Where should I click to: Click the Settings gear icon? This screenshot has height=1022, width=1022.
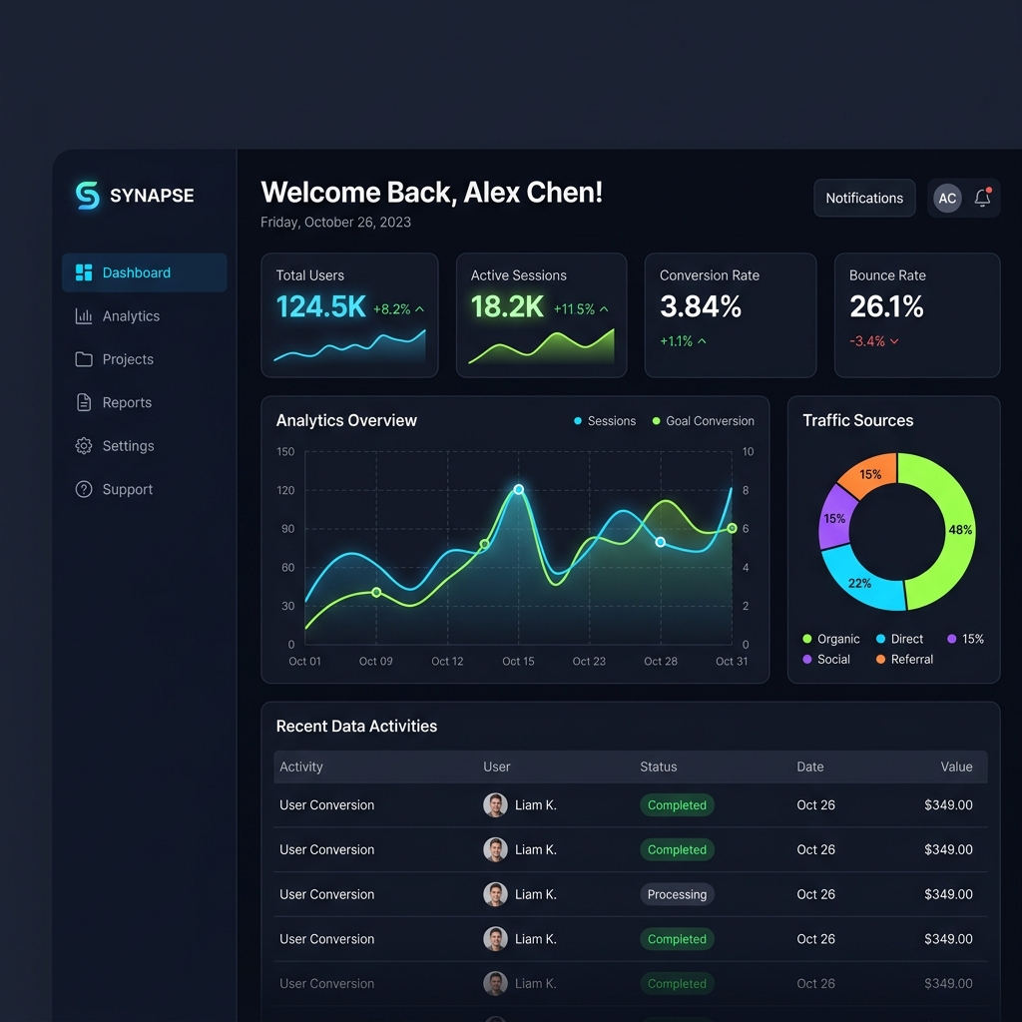84,446
